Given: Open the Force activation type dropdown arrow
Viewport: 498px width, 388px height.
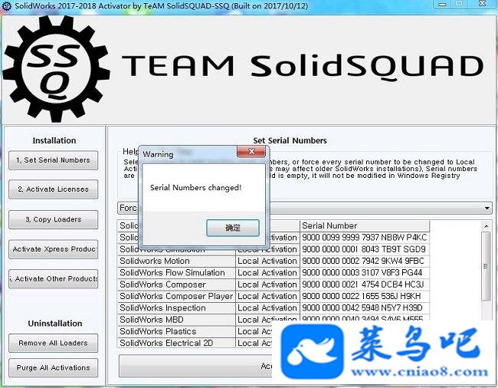Looking at the screenshot, I should pyautogui.click(x=487, y=208).
